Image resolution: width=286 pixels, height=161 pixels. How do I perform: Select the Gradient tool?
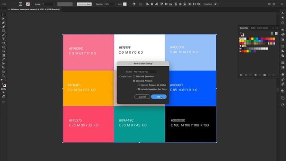coord(3,55)
